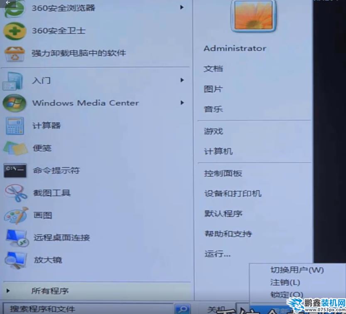Choose 锁定(O) to lock the computer
This screenshot has width=346, height=314.
287,294
